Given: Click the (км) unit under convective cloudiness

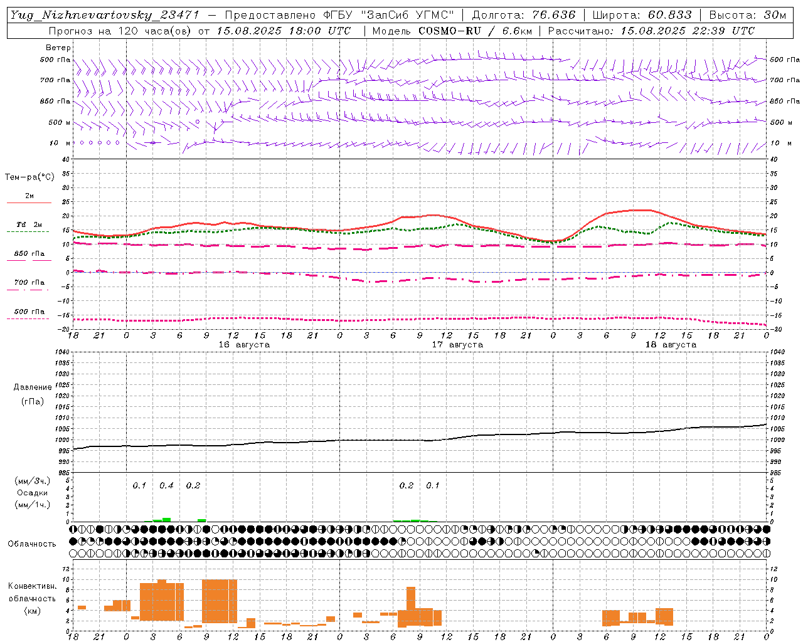Looking at the screenshot, I should pyautogui.click(x=32, y=611).
